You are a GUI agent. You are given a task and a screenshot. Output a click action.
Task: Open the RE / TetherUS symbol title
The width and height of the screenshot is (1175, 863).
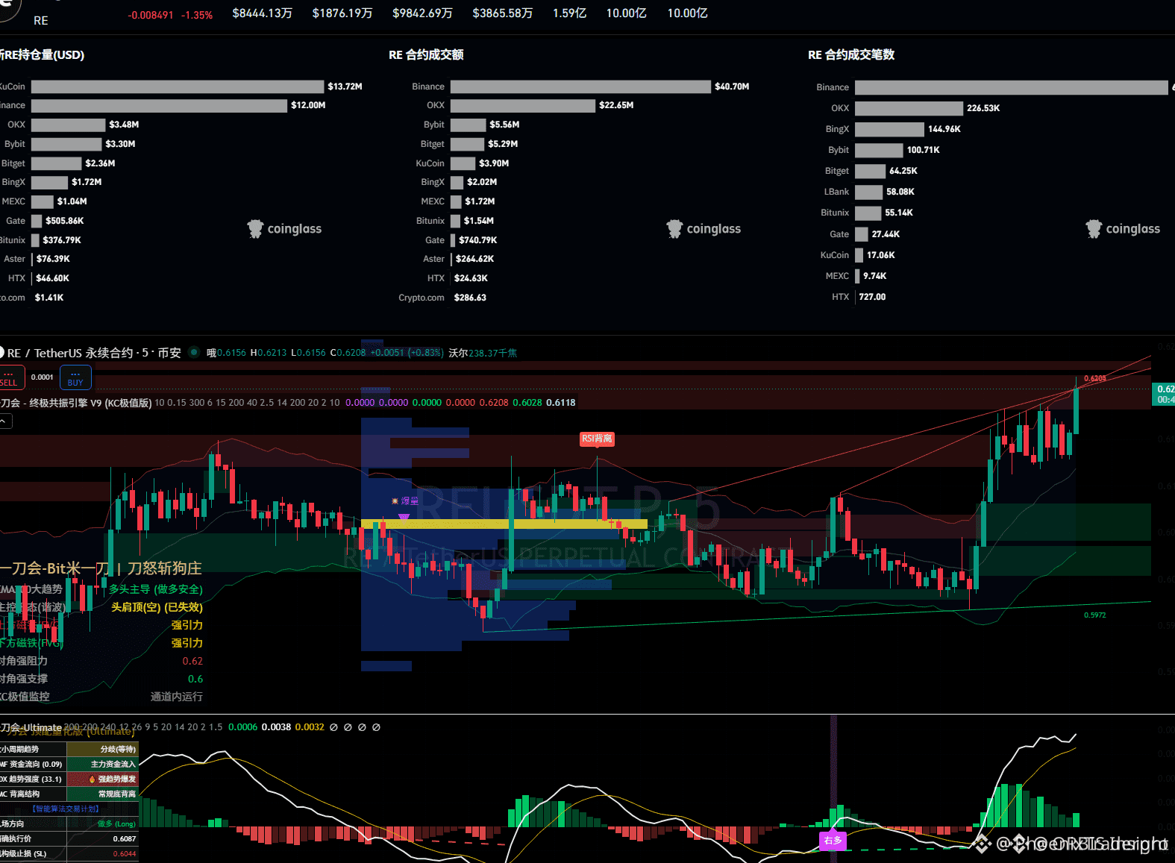(95, 353)
